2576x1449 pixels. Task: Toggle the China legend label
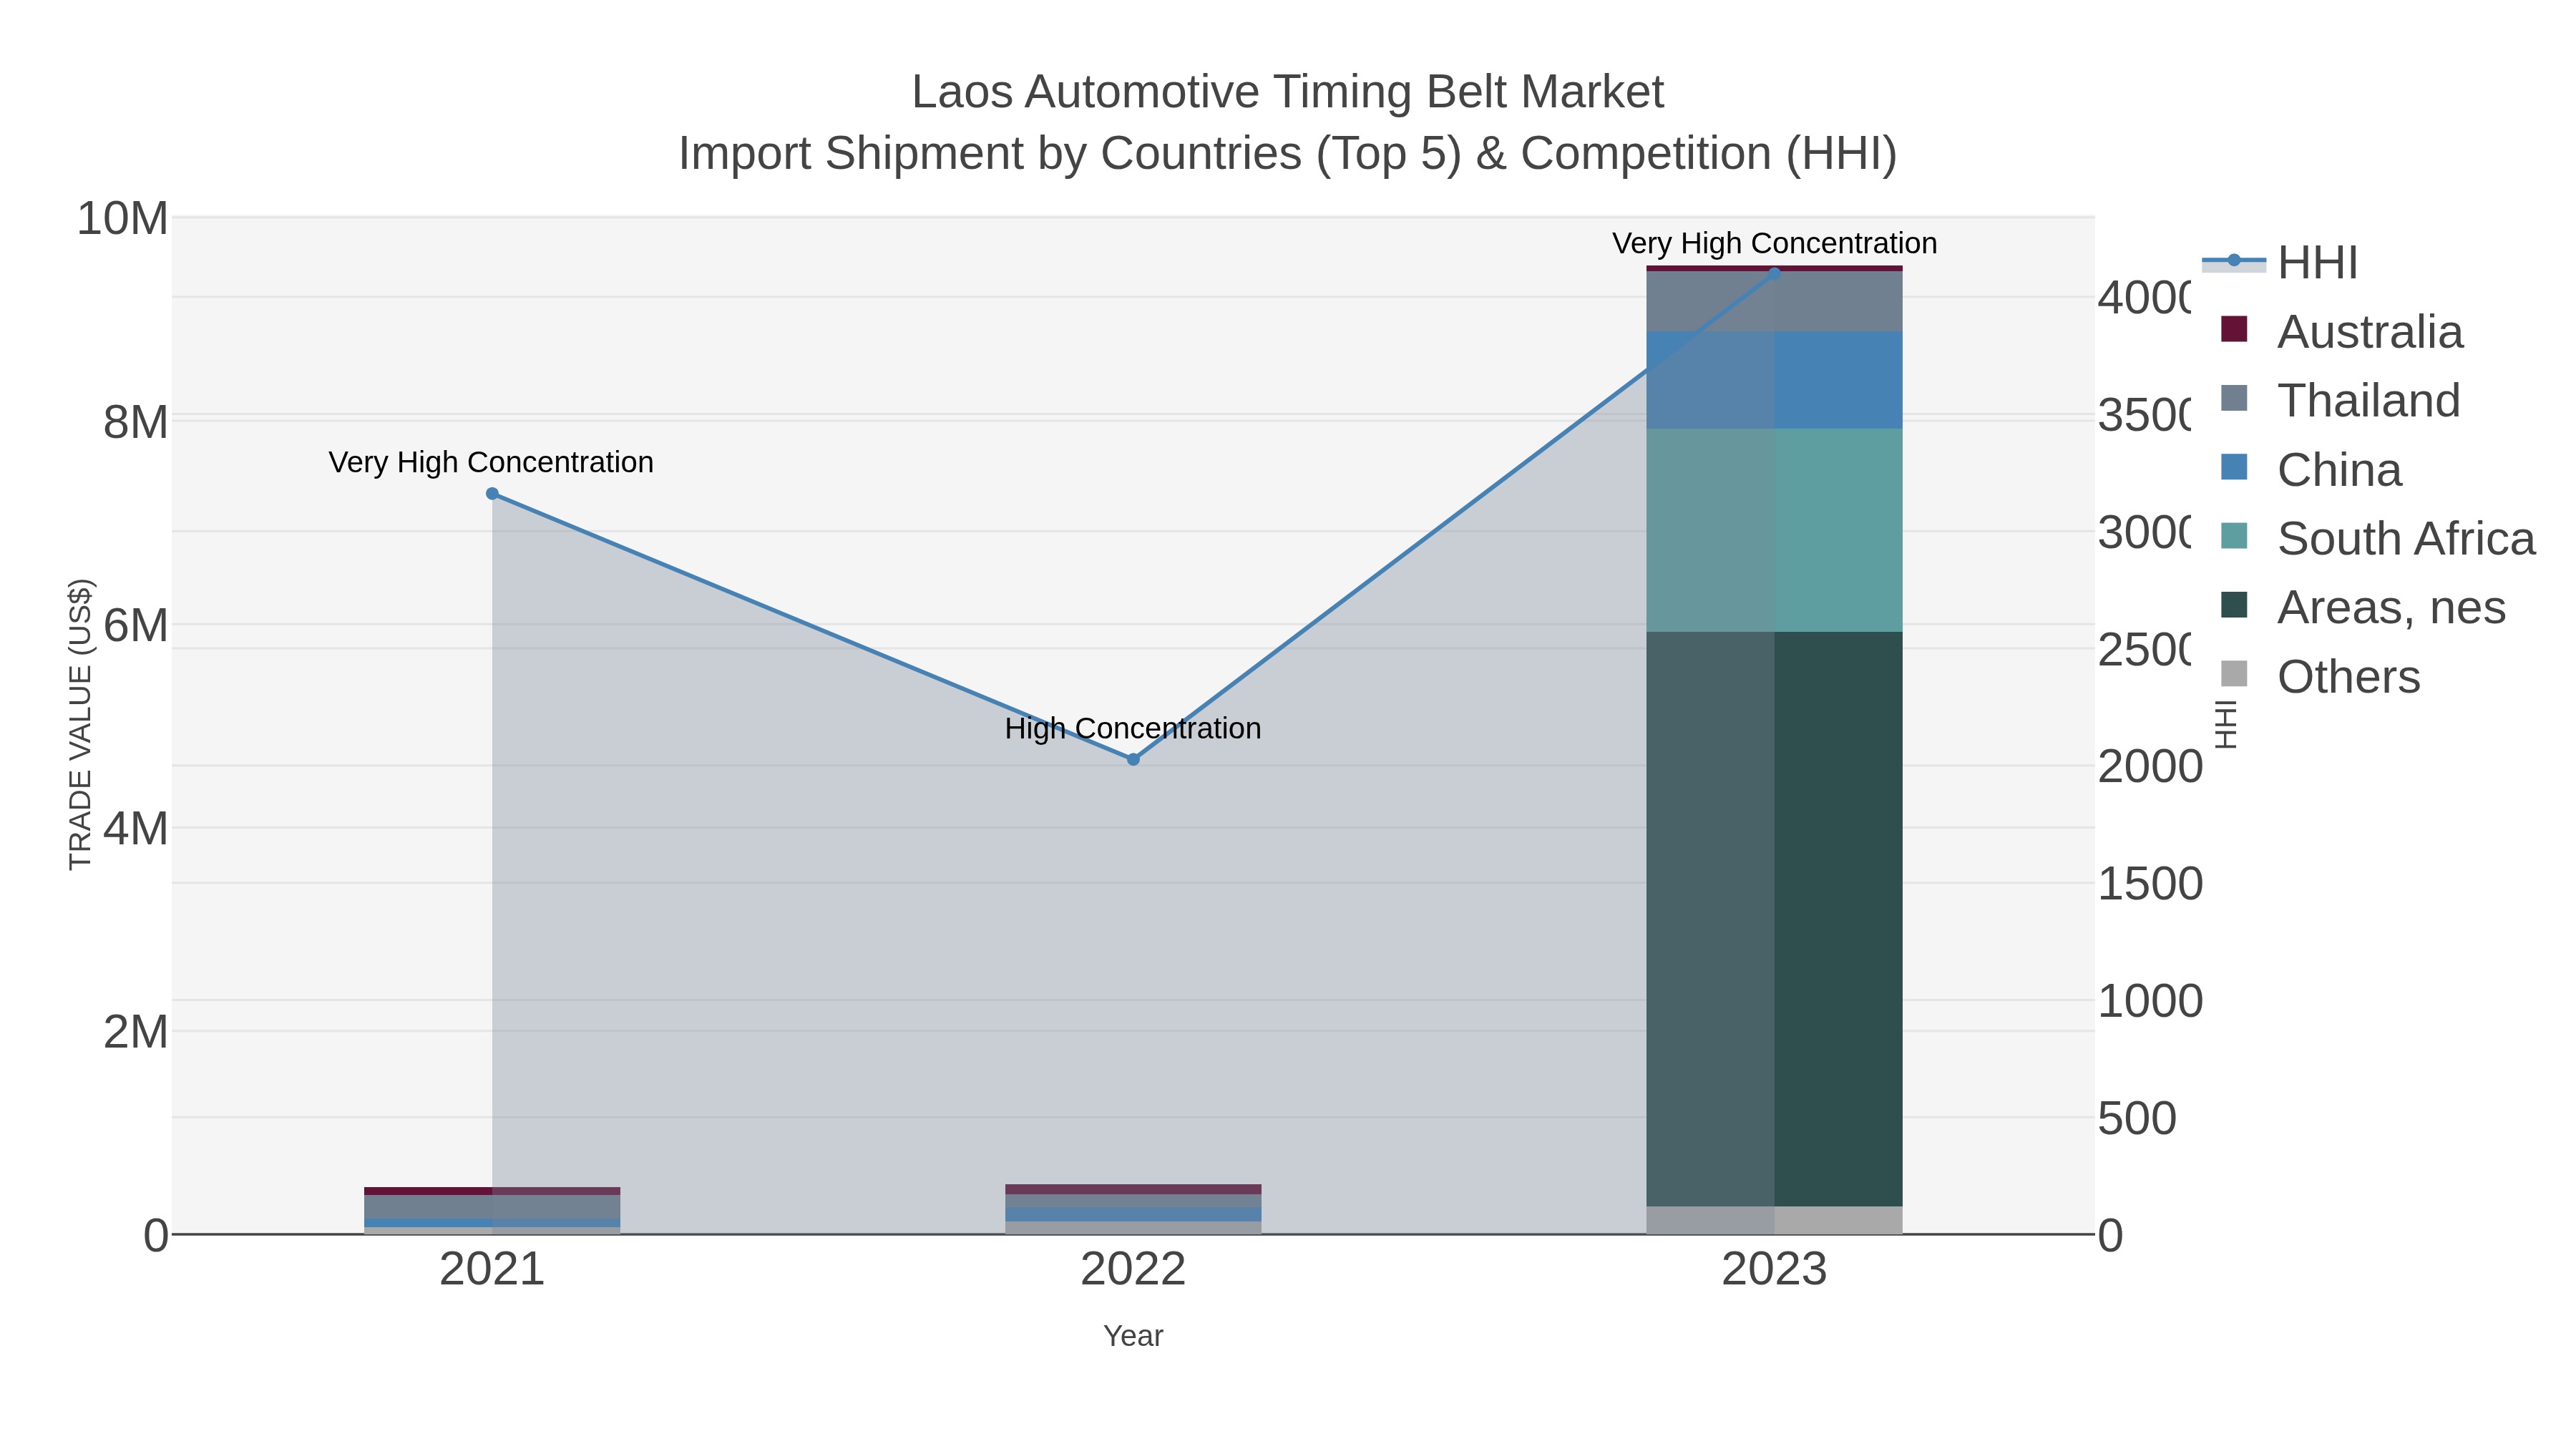(x=2339, y=470)
